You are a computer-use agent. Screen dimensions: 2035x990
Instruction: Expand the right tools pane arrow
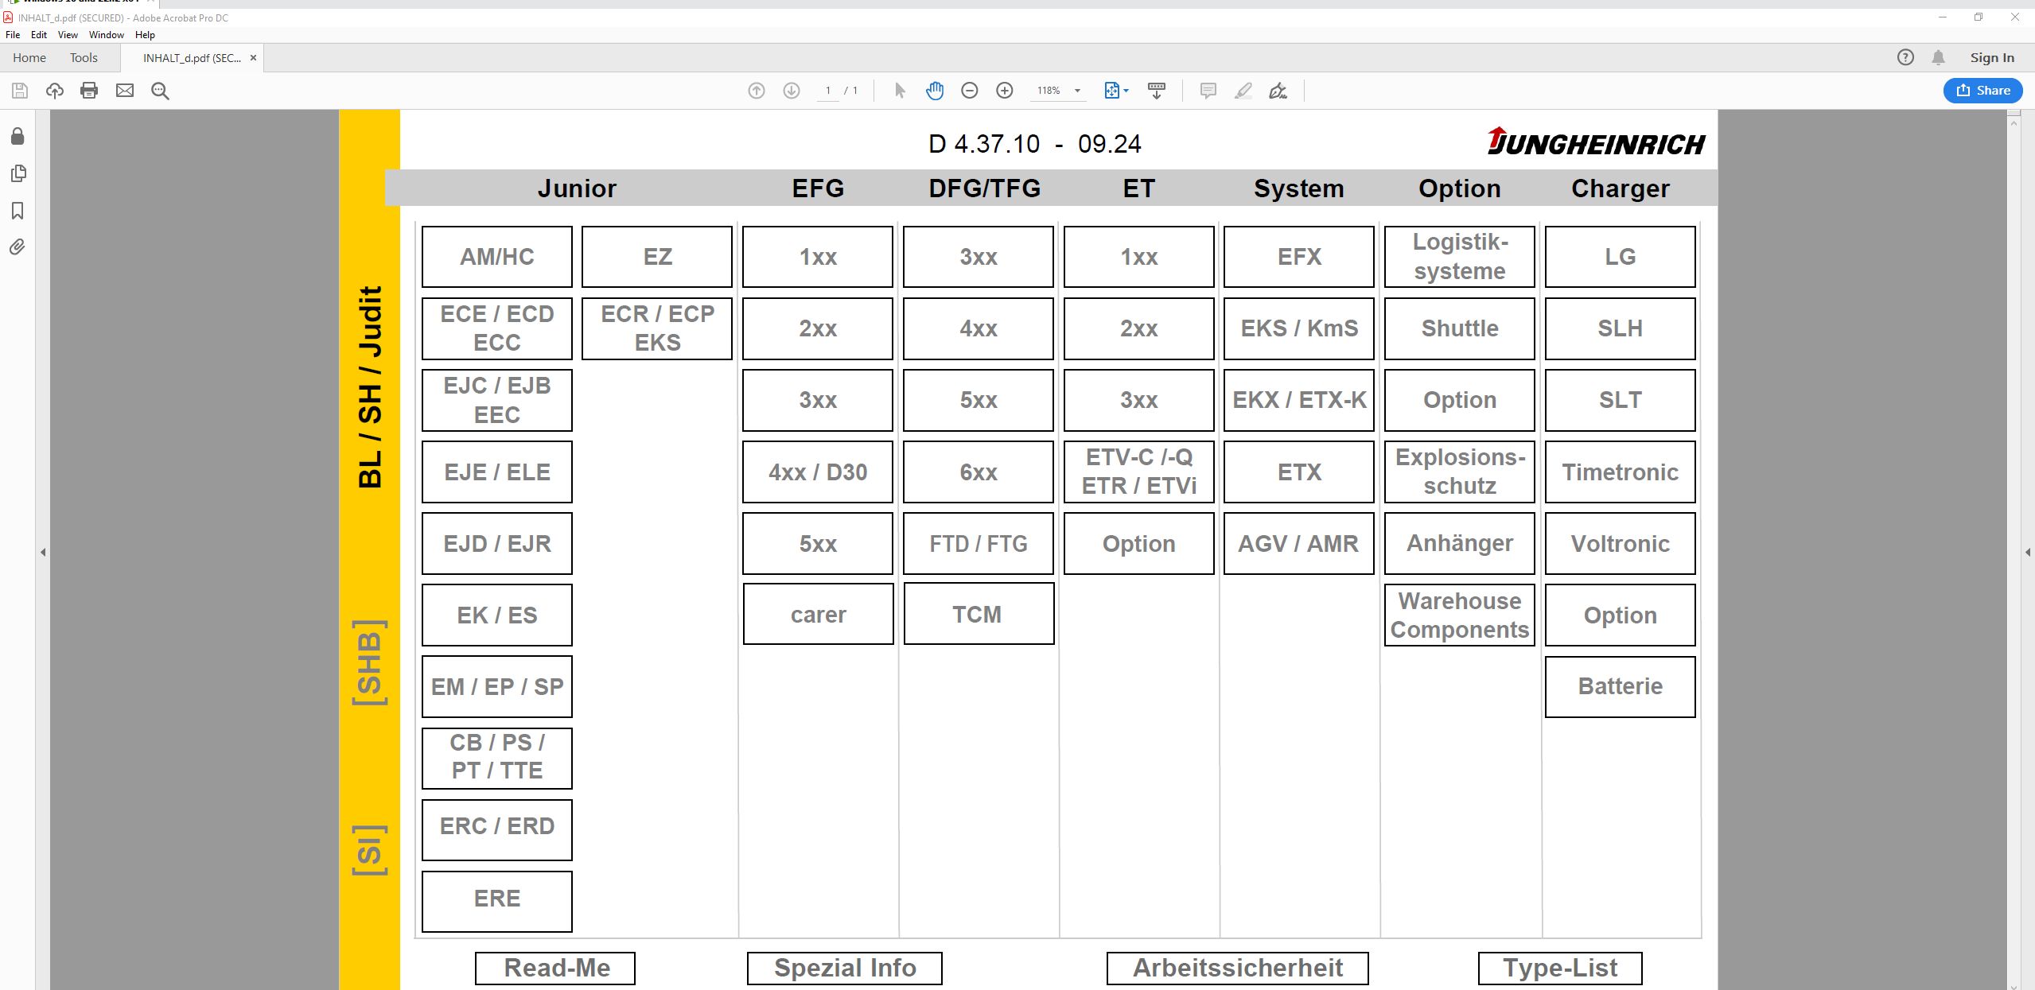point(2028,552)
